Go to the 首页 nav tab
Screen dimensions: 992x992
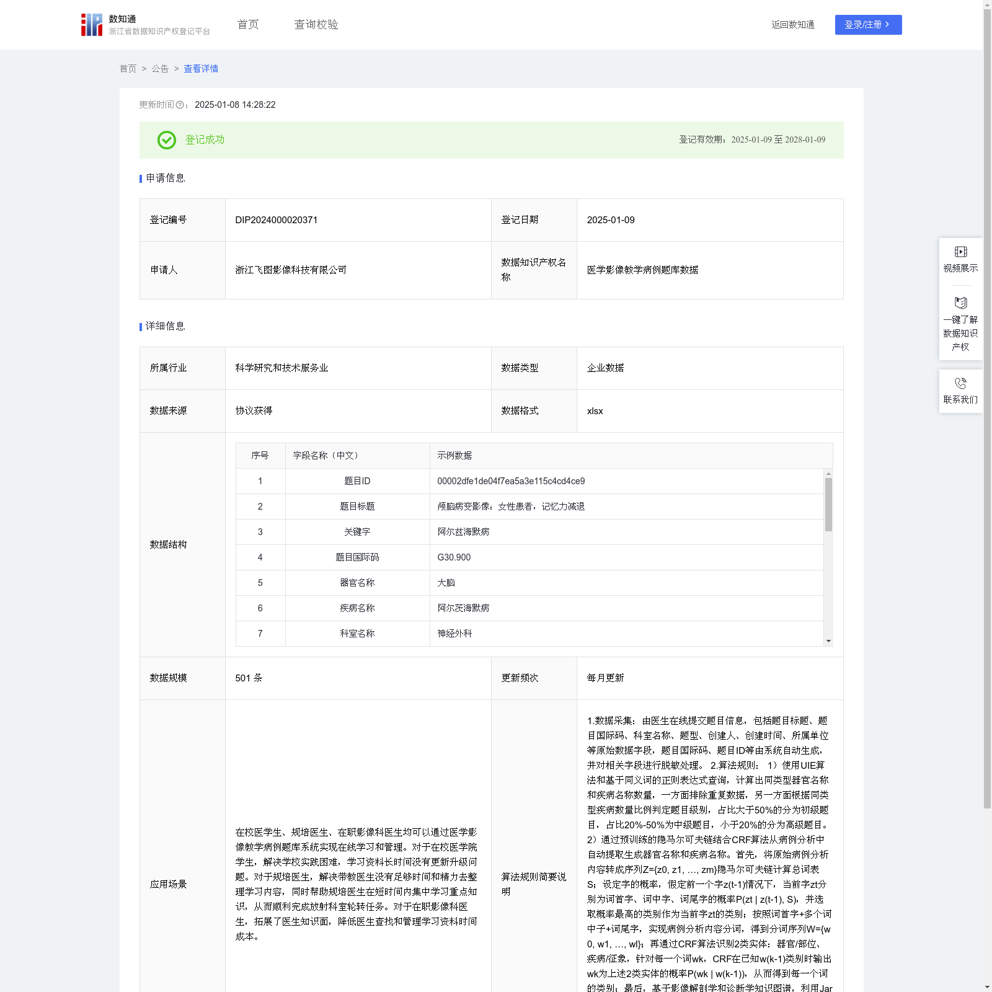click(248, 25)
